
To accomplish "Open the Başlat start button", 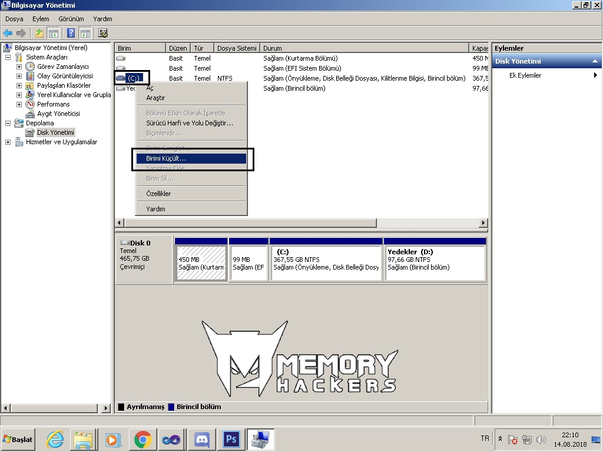I will click(18, 439).
